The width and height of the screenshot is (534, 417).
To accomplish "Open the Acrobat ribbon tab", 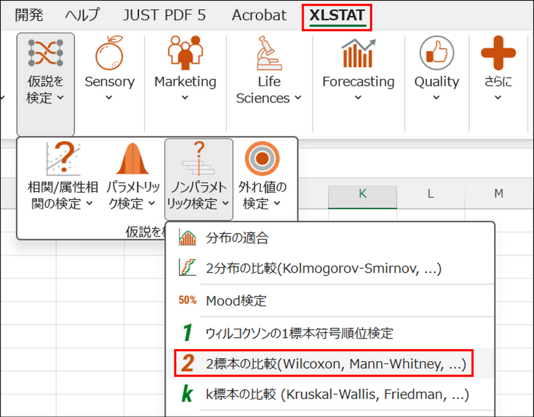I will pyautogui.click(x=259, y=16).
